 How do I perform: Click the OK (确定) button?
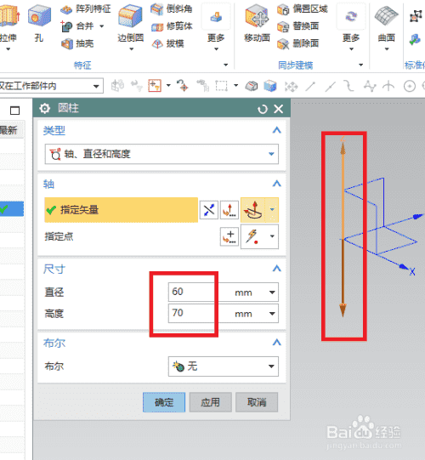[164, 402]
